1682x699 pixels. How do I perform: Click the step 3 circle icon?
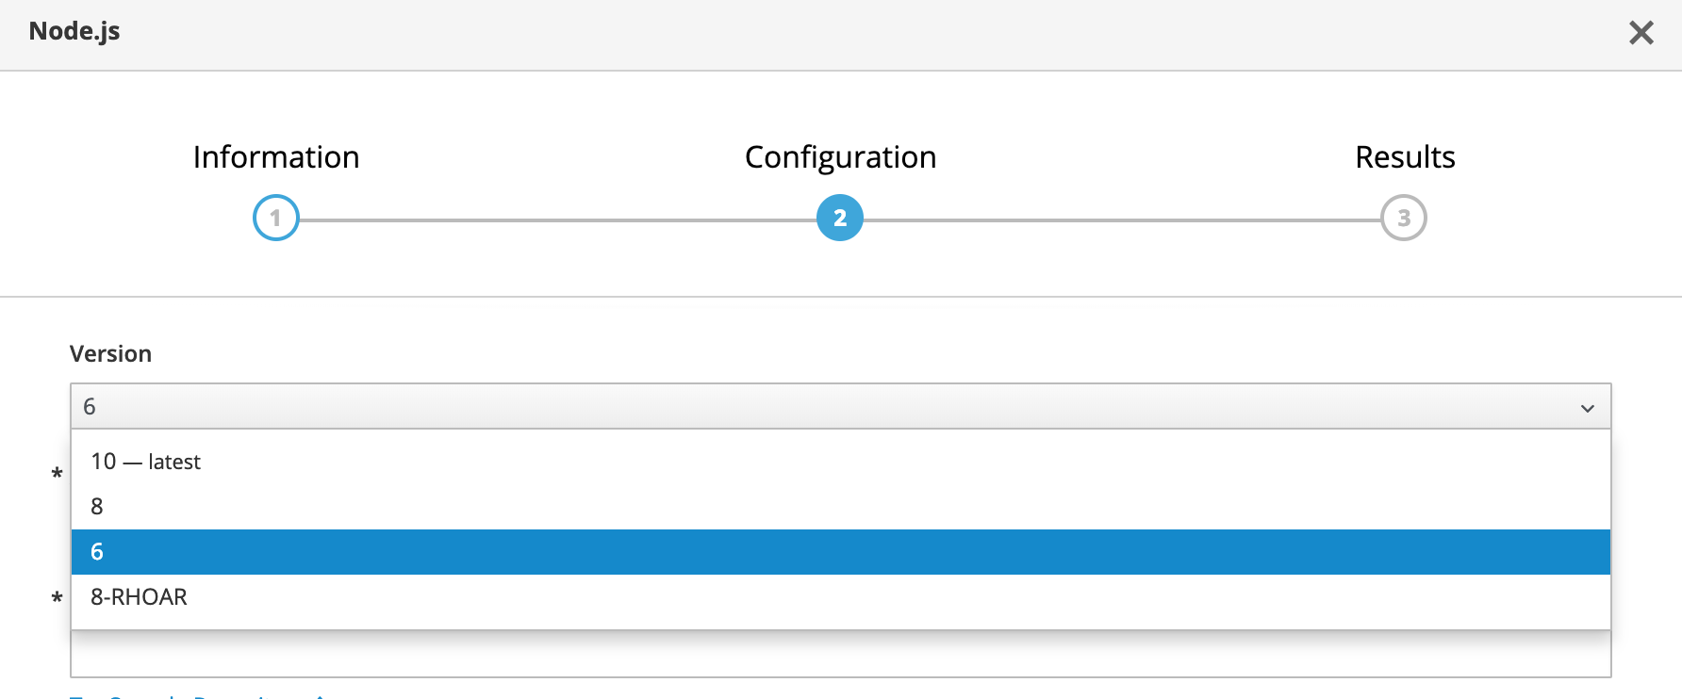1404,219
